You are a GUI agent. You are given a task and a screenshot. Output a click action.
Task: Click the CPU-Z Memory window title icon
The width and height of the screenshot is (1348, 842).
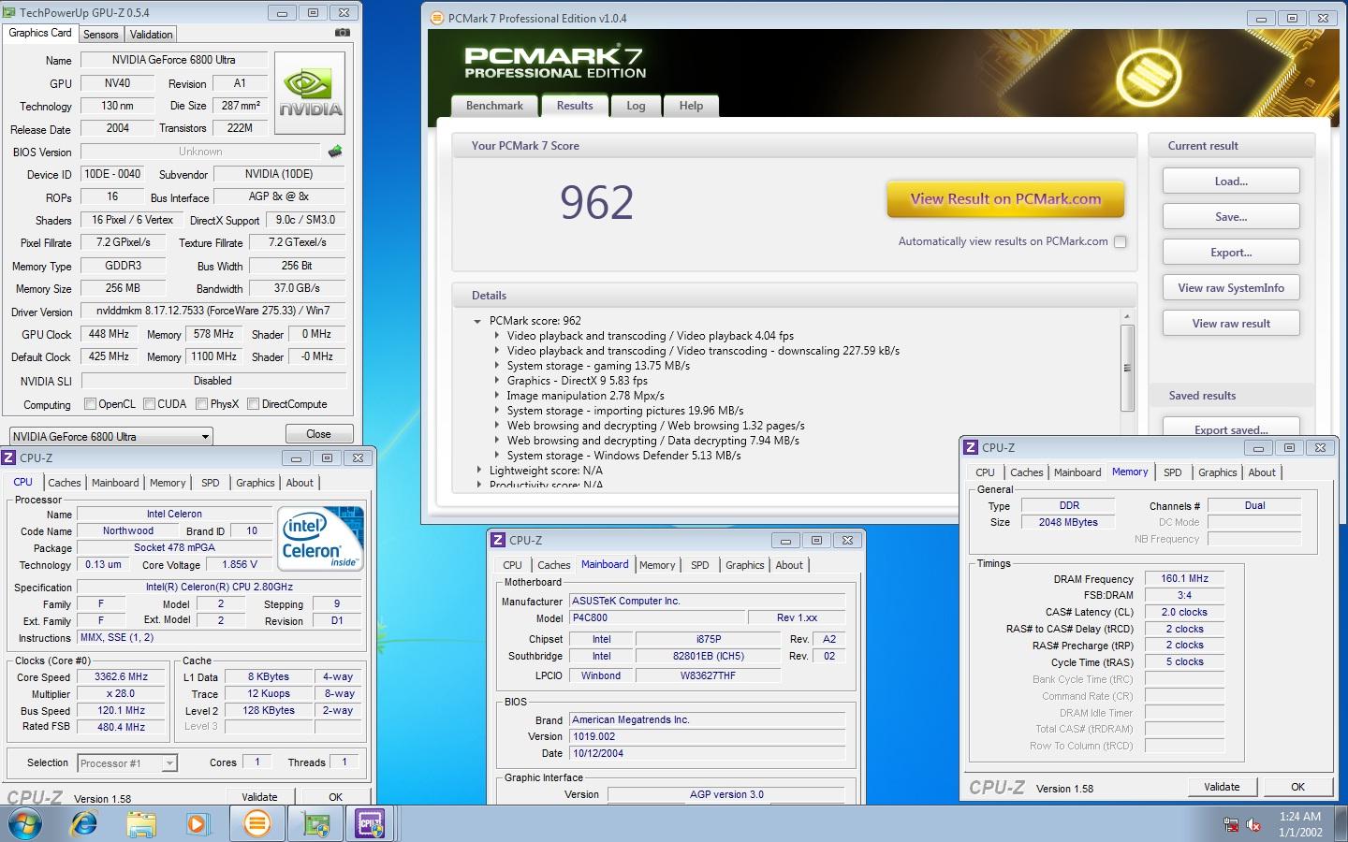point(971,447)
